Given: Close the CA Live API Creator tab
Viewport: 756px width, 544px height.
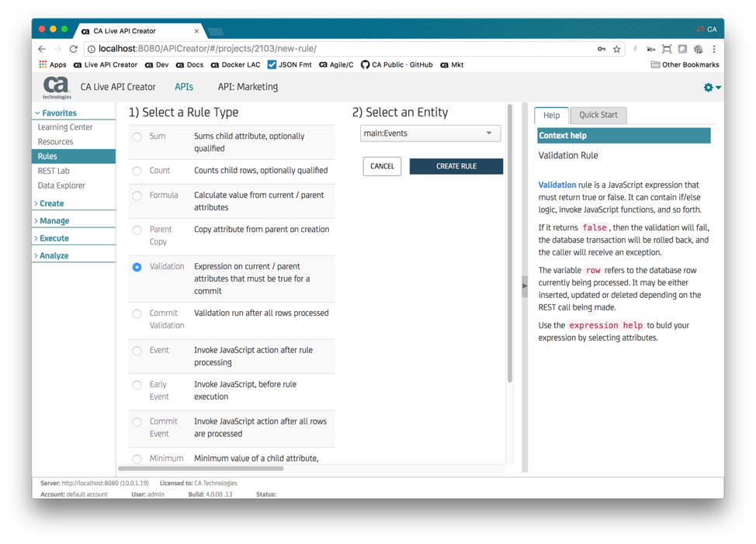Looking at the screenshot, I should 196,31.
